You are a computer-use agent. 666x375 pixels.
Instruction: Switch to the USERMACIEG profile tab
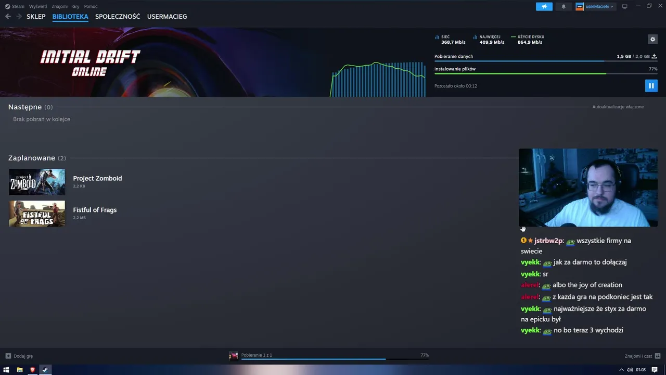(x=167, y=16)
